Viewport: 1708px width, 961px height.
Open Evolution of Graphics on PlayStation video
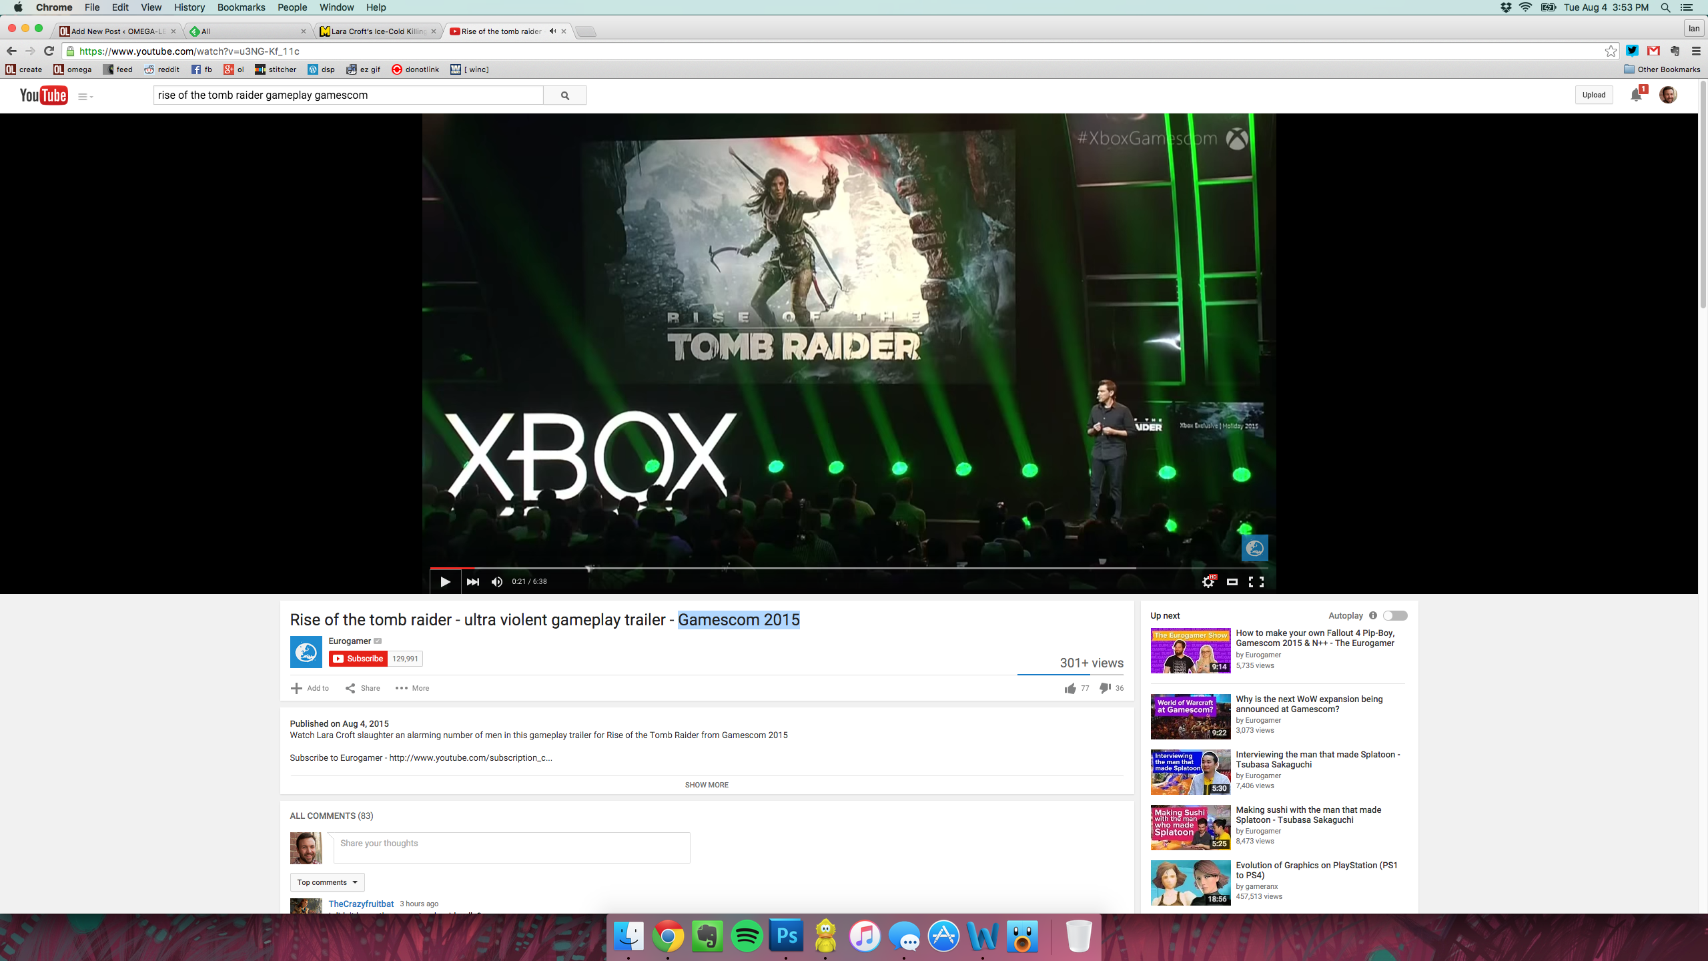coord(1316,870)
